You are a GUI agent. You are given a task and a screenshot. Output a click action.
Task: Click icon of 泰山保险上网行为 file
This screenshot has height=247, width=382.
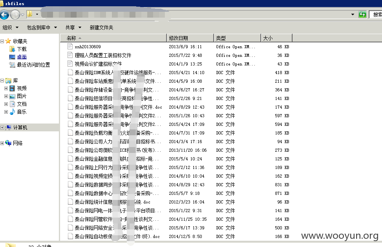click(x=70, y=167)
